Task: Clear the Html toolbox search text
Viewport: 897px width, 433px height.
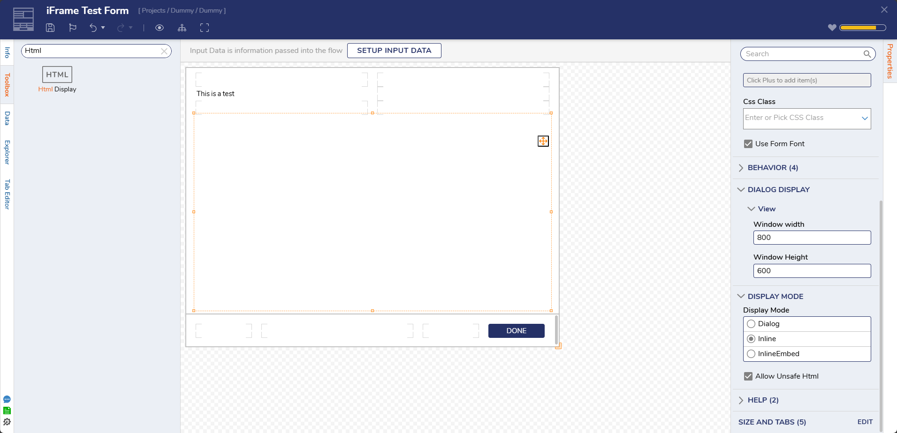Action: pos(164,51)
